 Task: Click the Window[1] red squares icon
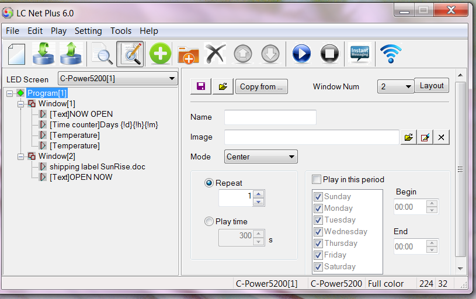[x=32, y=103]
